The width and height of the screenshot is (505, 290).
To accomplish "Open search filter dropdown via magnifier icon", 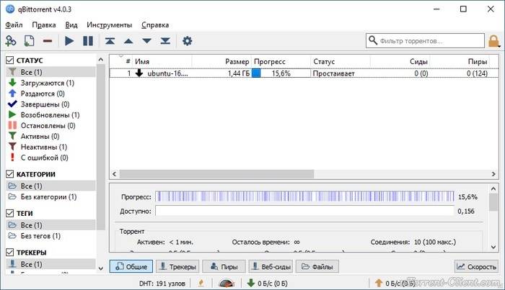I will click(375, 41).
